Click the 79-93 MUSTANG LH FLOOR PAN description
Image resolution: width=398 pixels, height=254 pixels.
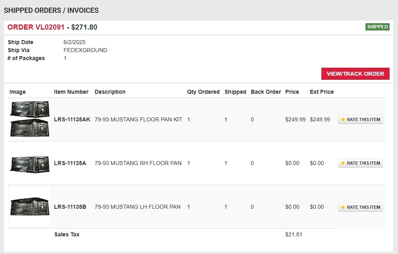pyautogui.click(x=138, y=207)
